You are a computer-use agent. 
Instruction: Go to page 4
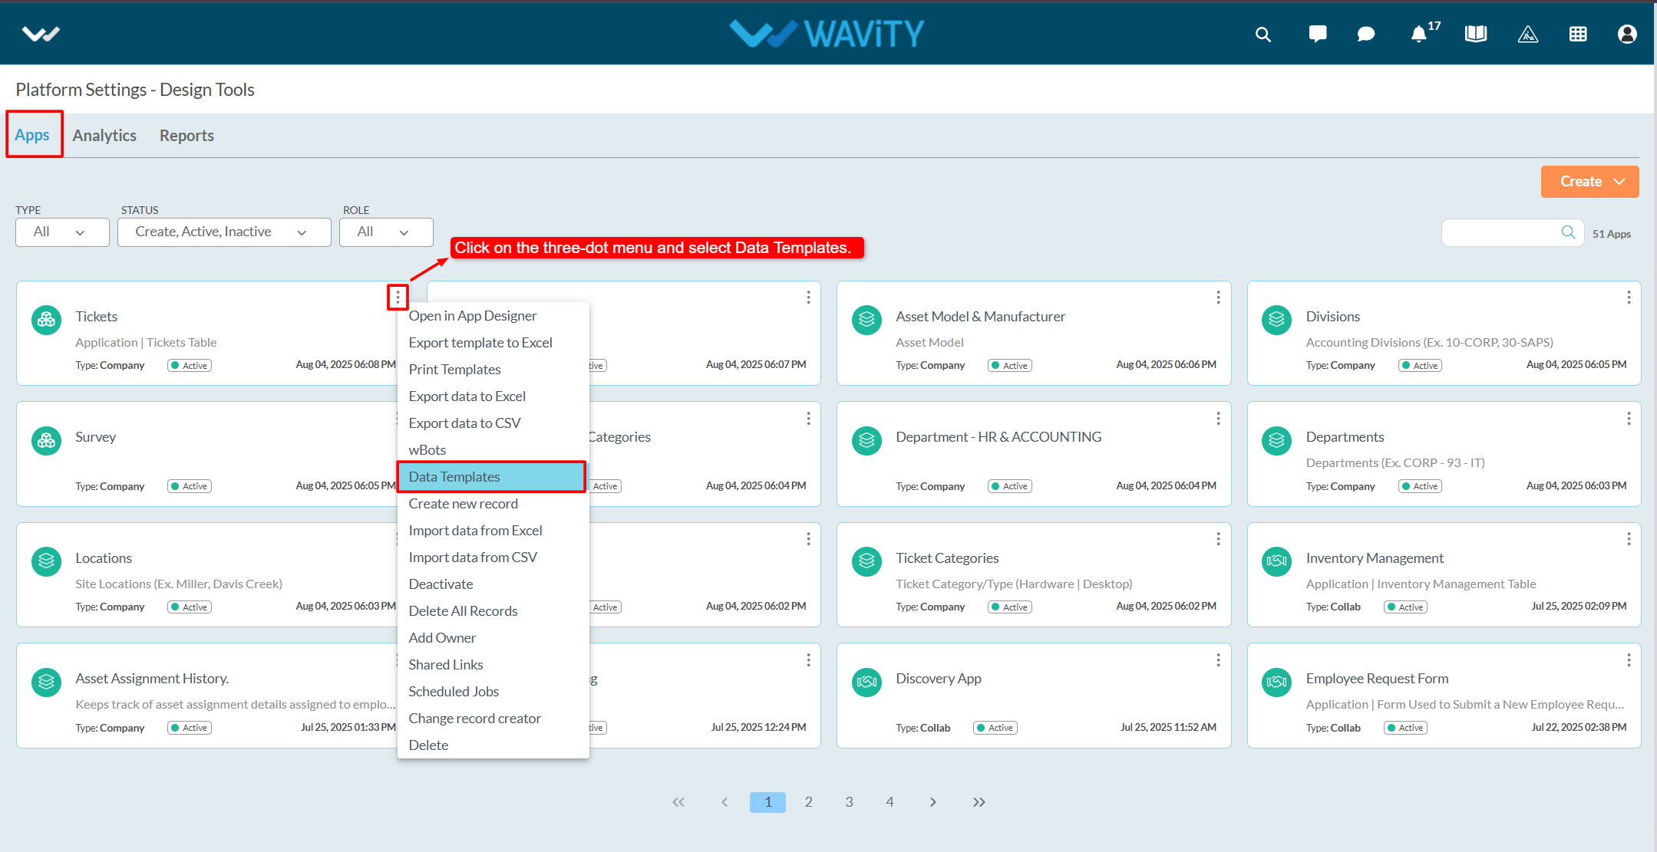890,802
